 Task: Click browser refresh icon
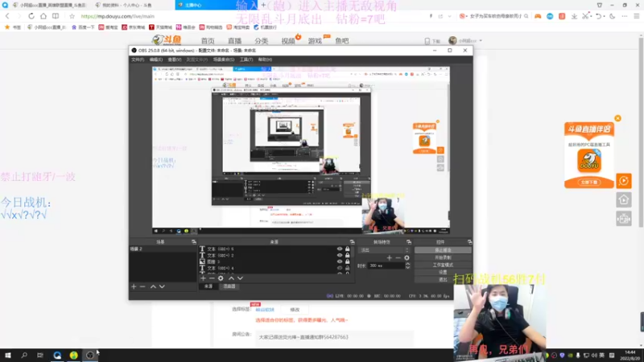31,16
